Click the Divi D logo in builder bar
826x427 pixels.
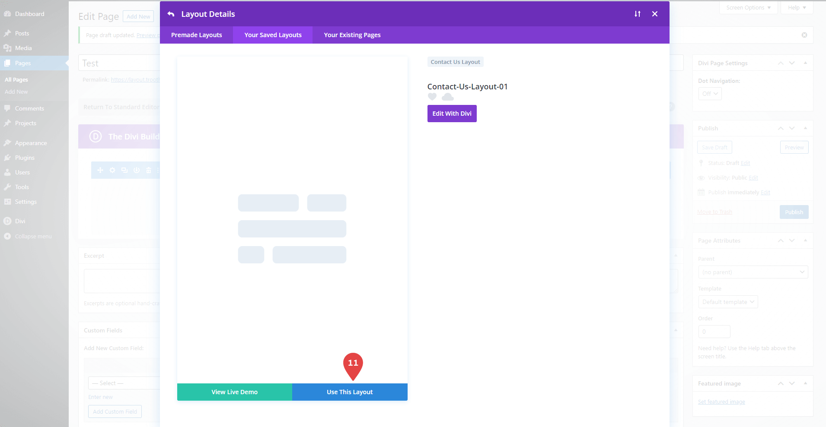point(95,136)
